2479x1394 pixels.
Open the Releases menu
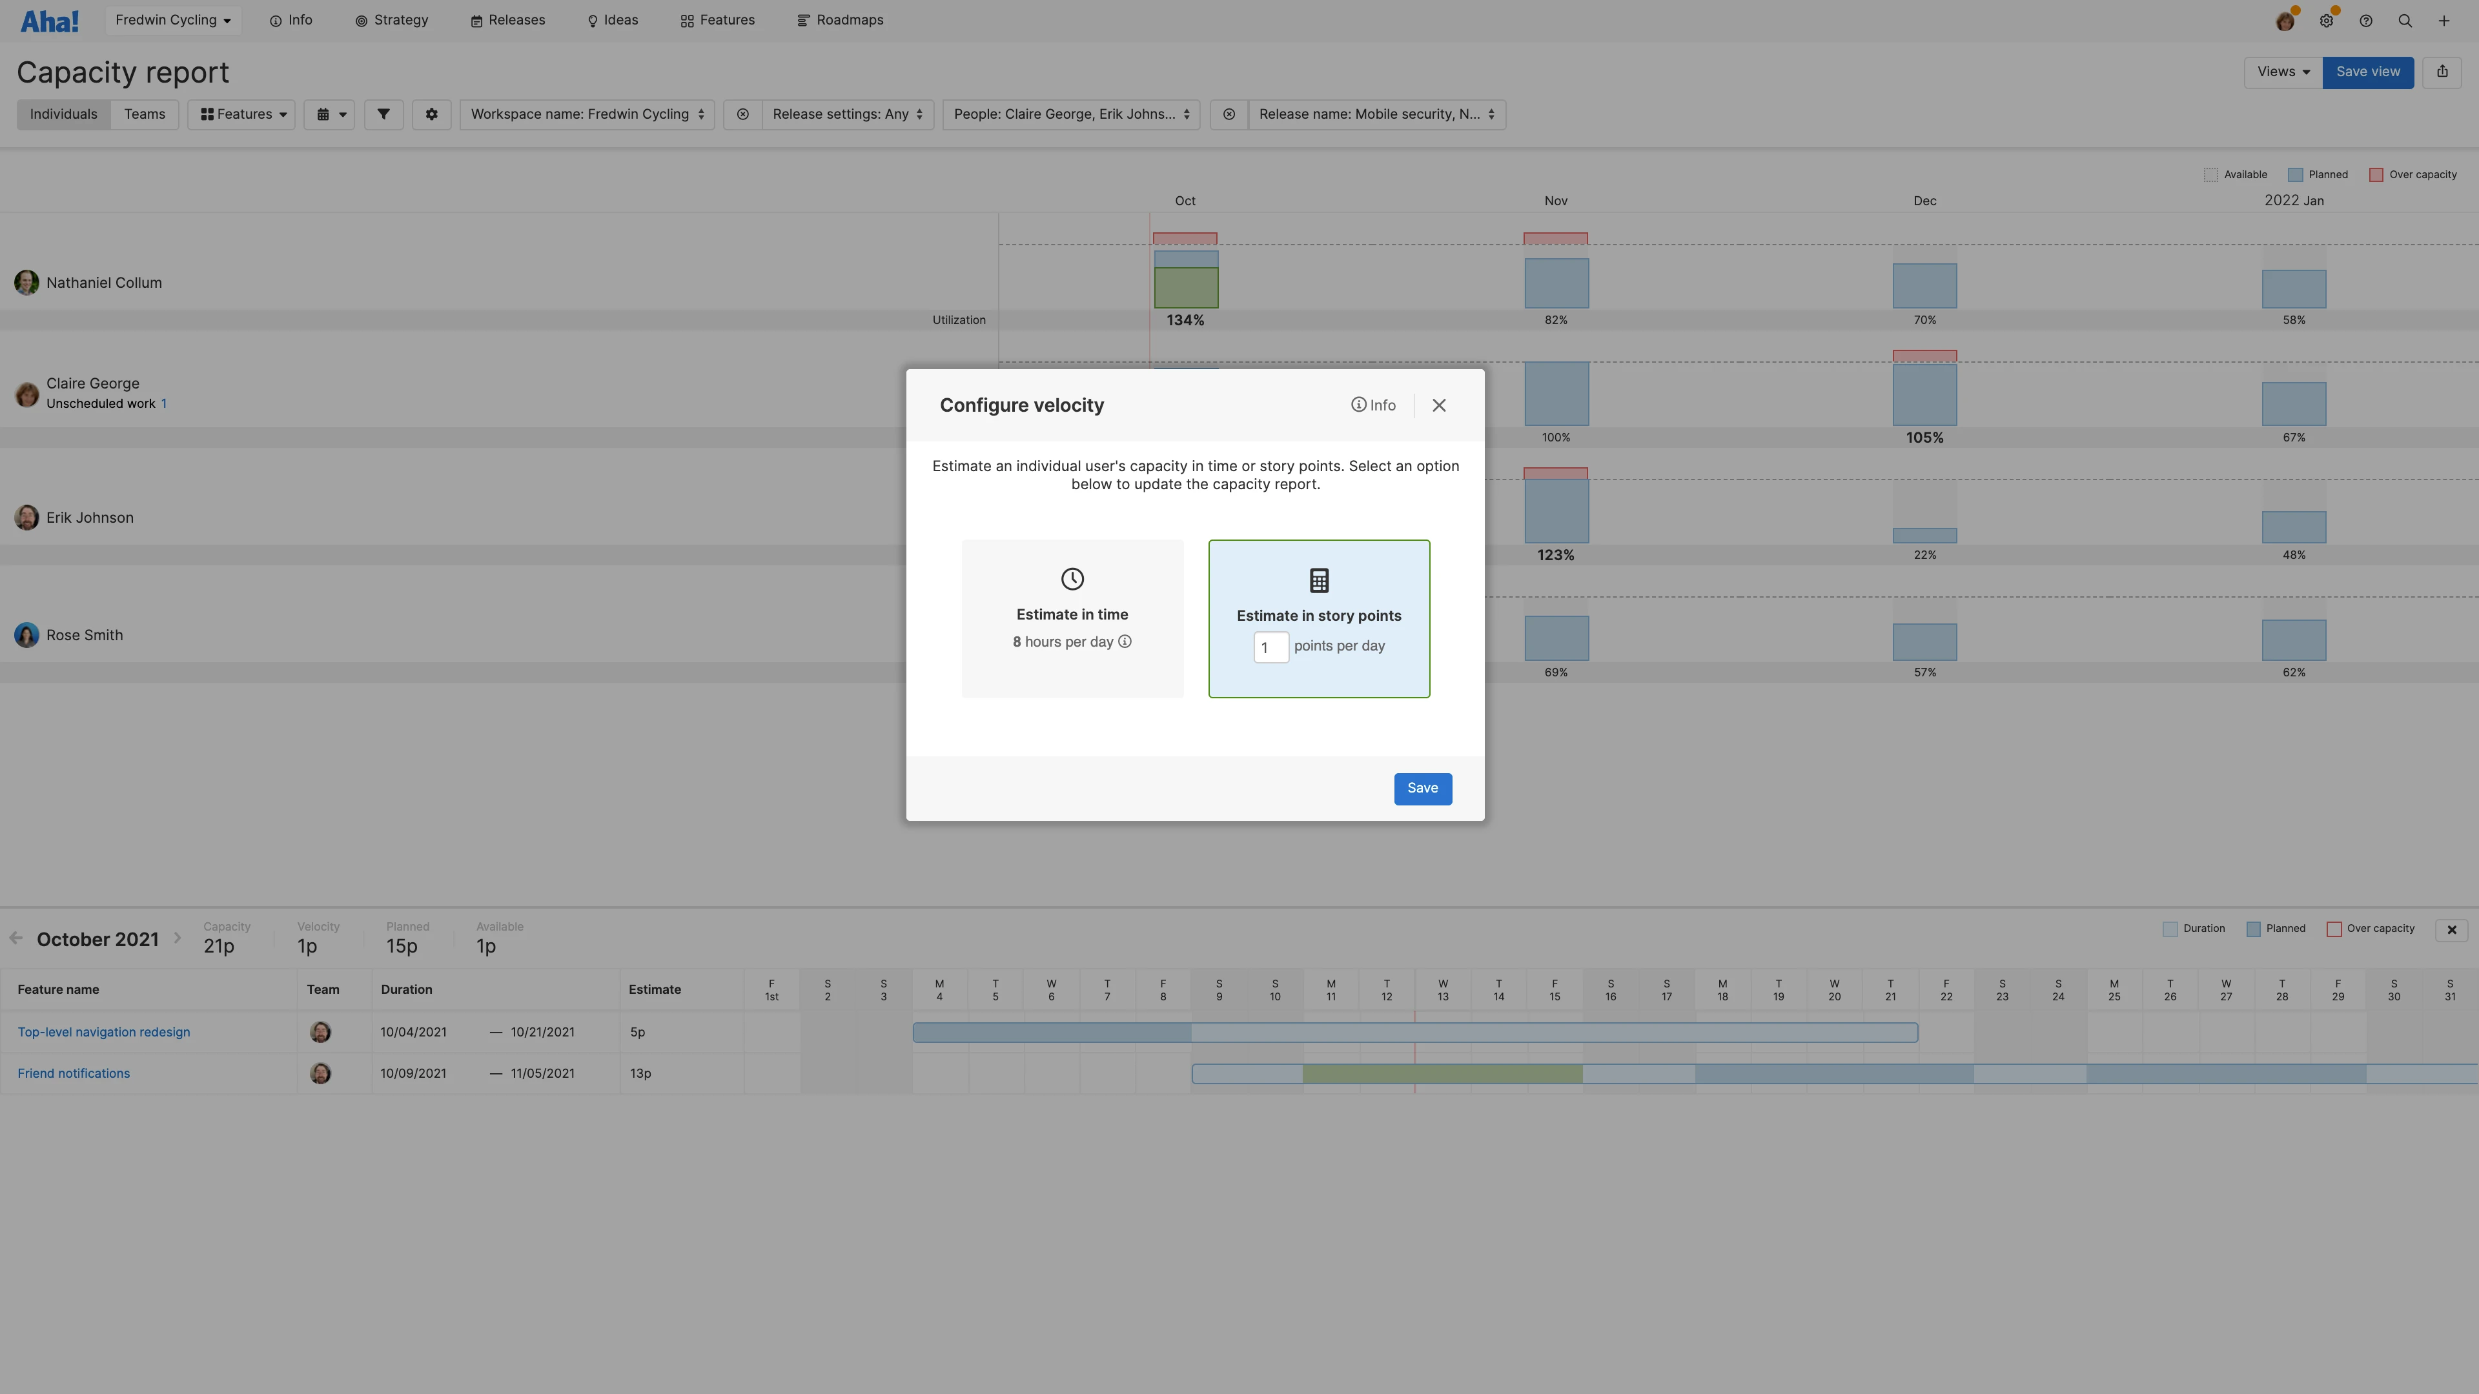507,20
